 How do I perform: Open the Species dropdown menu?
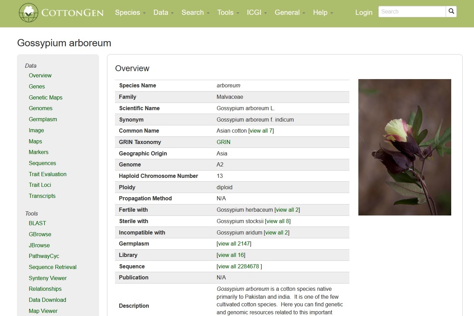(x=130, y=12)
